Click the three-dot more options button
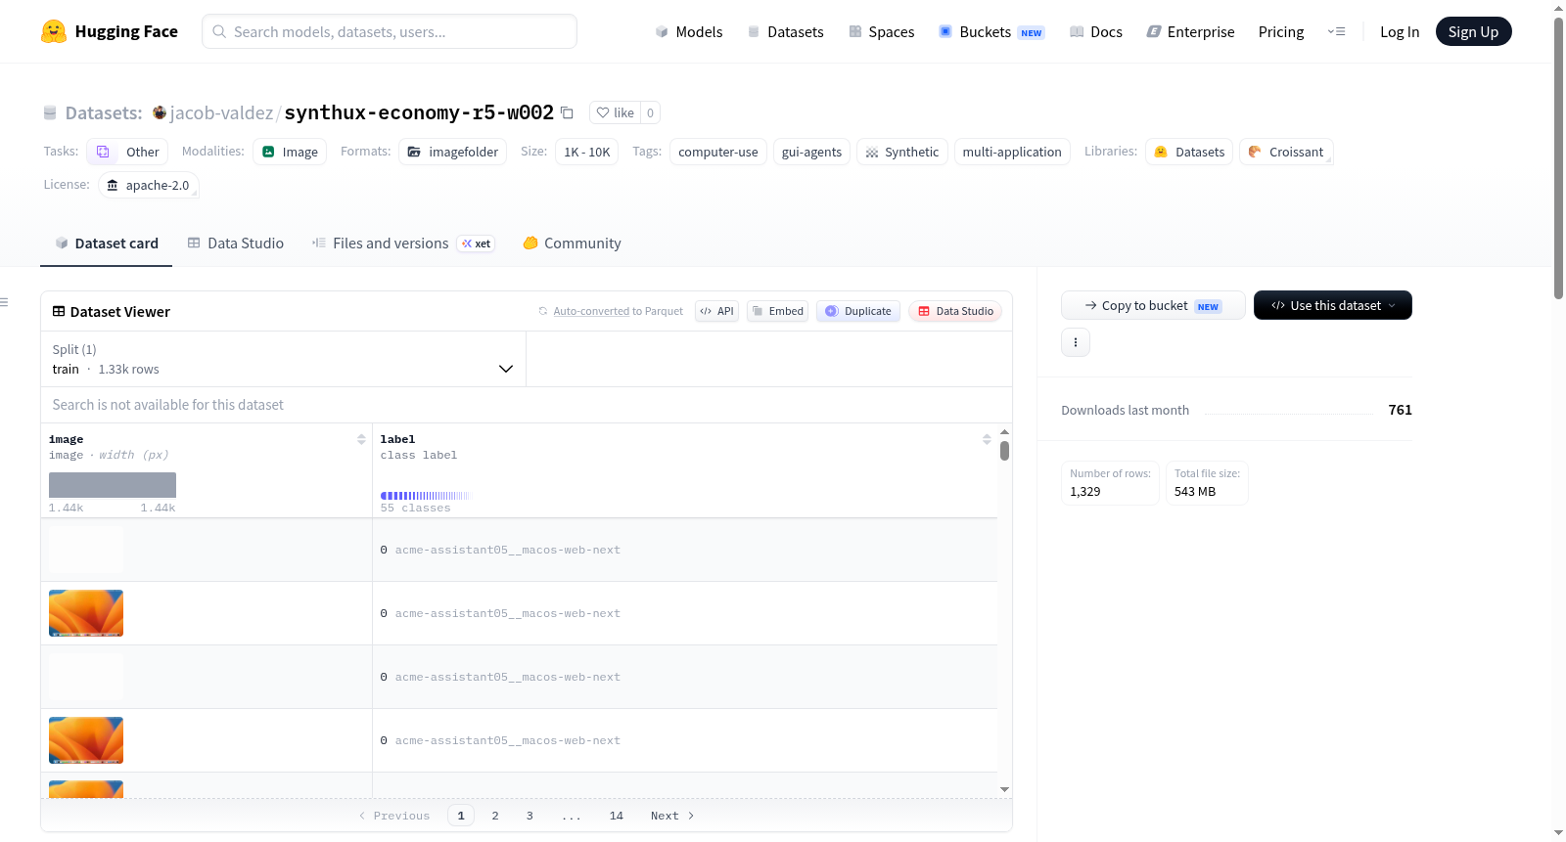 1076,342
